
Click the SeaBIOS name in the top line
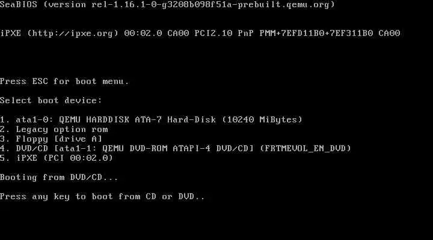(x=19, y=4)
